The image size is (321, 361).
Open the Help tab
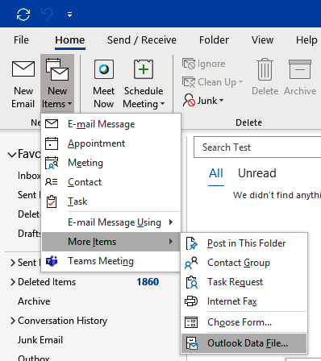[306, 40]
